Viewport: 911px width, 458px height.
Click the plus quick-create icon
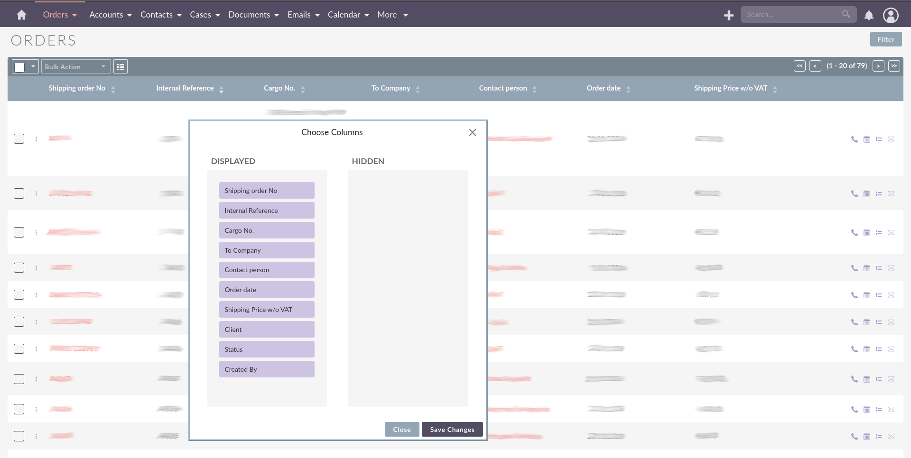coord(729,16)
